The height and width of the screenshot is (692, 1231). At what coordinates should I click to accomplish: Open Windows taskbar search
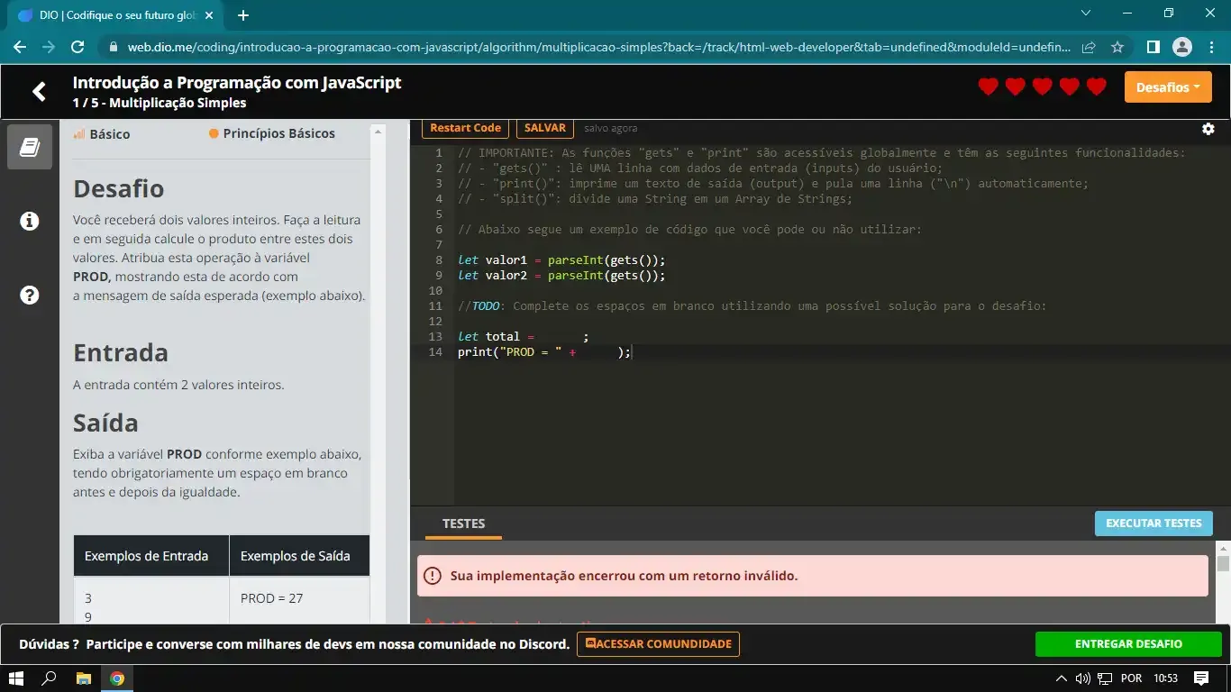pos(50,678)
